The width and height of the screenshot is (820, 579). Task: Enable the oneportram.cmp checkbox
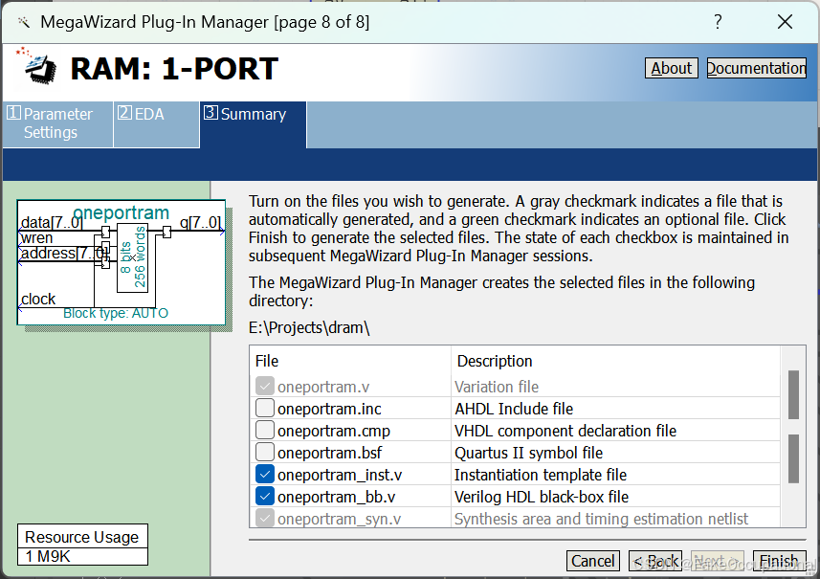pyautogui.click(x=265, y=430)
